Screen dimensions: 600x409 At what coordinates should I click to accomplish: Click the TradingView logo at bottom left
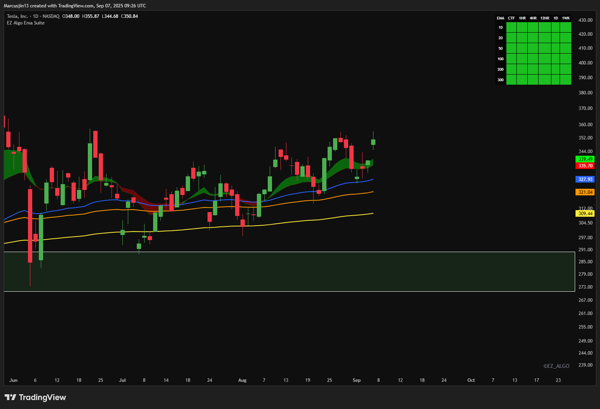click(35, 397)
